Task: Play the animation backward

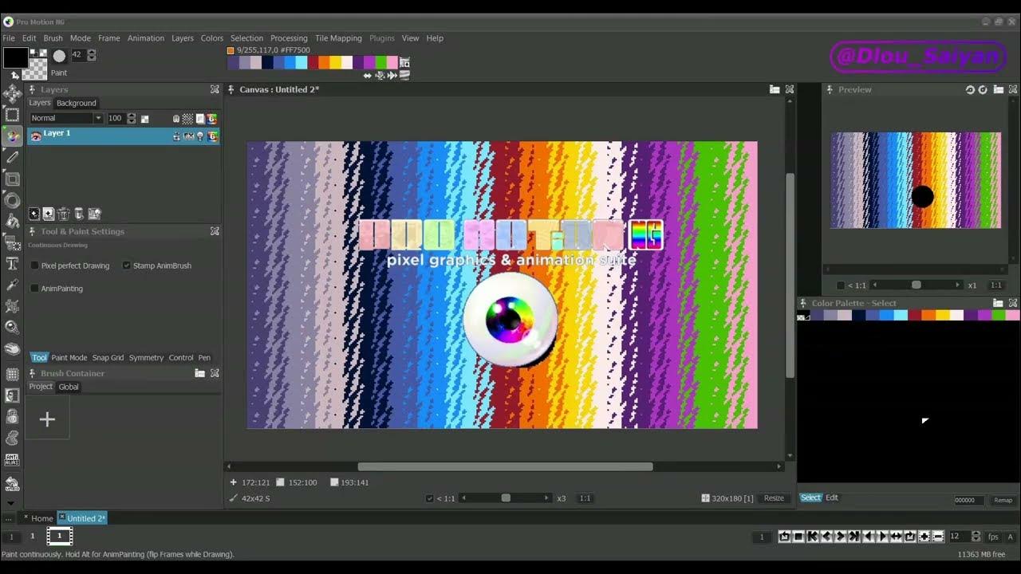Action: point(869,537)
